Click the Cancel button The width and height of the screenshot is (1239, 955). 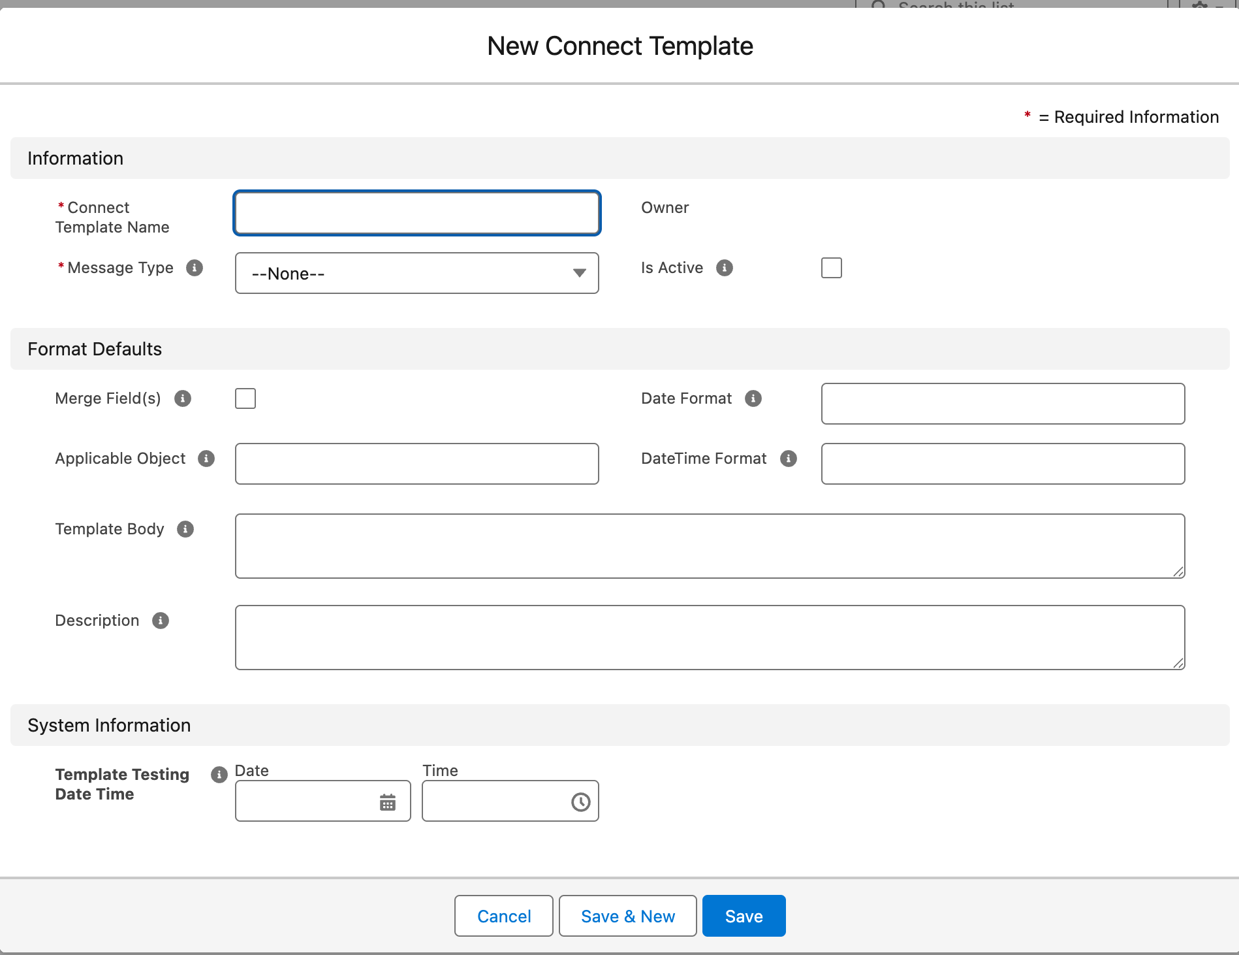tap(504, 916)
